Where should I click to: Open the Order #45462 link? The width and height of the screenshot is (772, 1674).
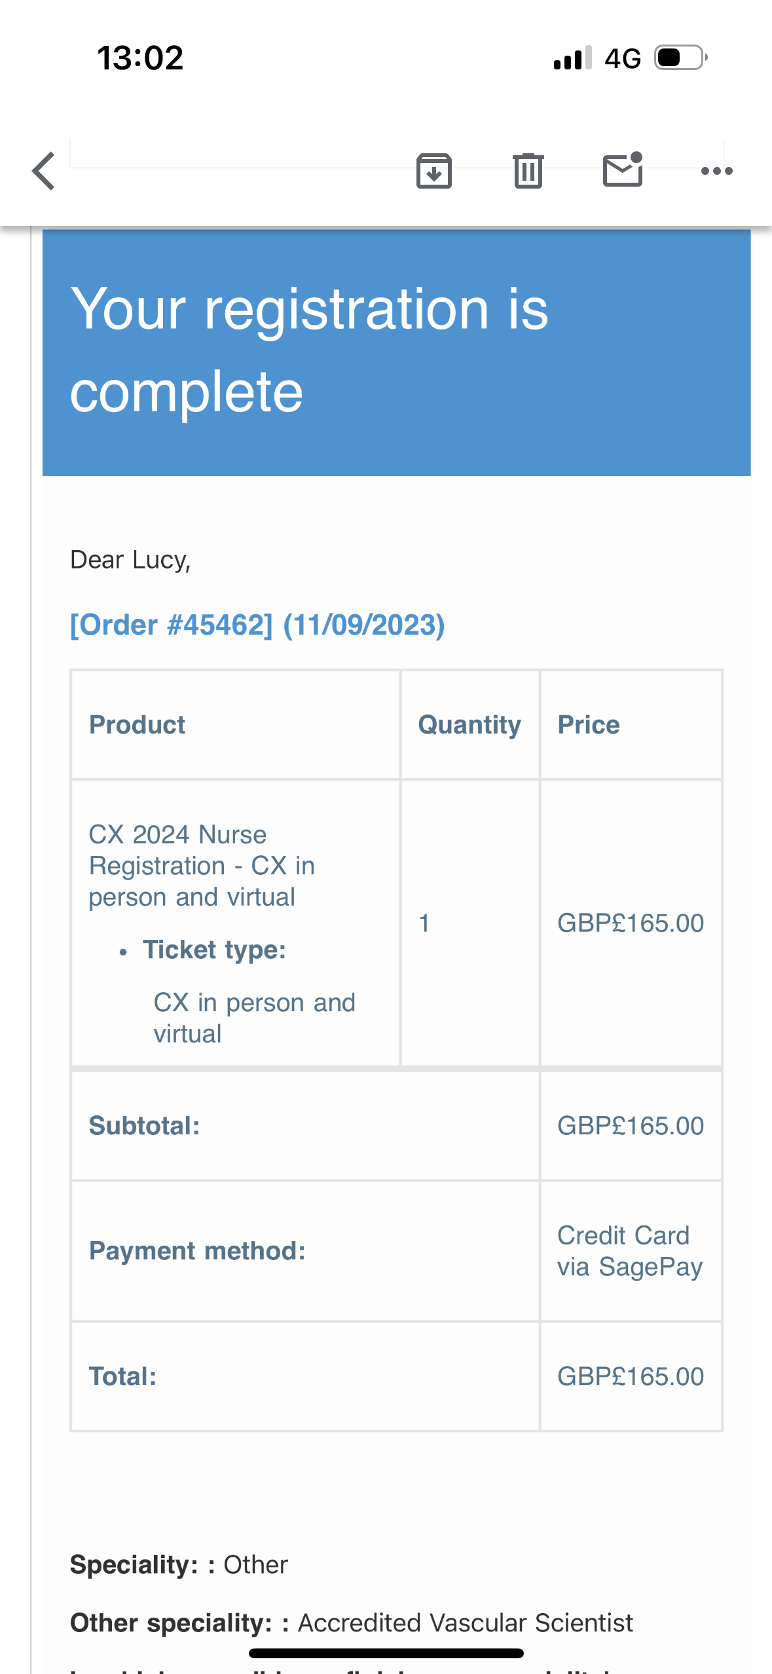[x=257, y=625]
